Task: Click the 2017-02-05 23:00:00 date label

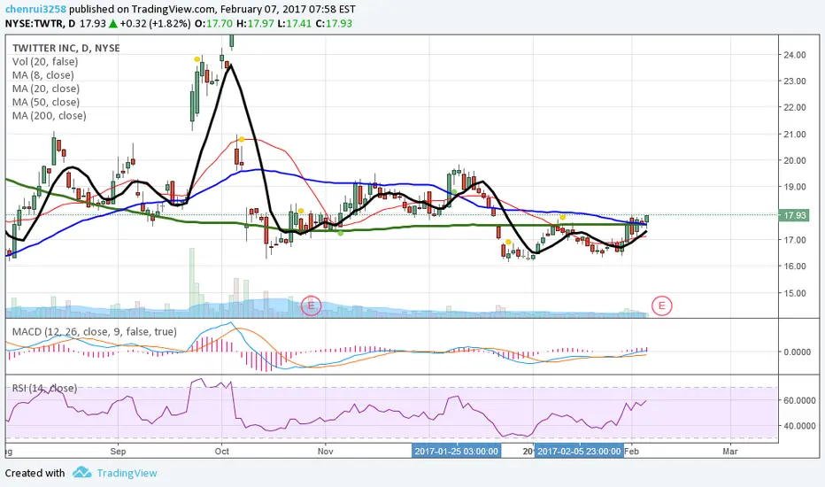Action: [x=579, y=452]
